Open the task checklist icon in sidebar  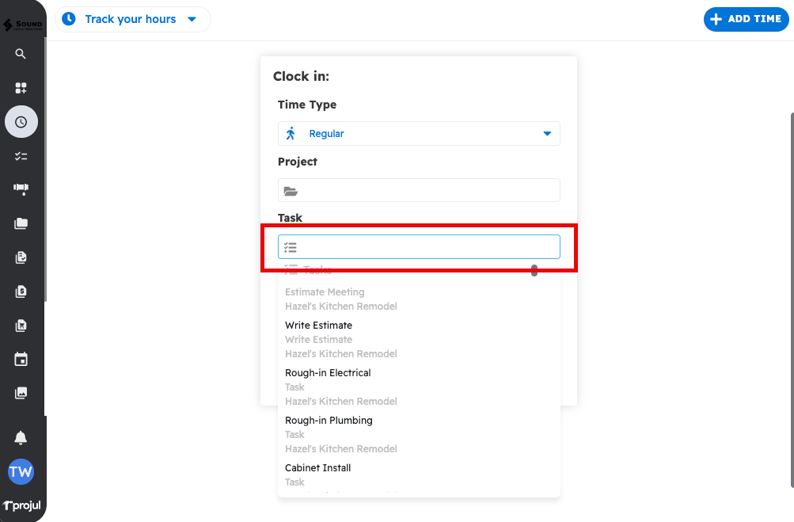21,156
